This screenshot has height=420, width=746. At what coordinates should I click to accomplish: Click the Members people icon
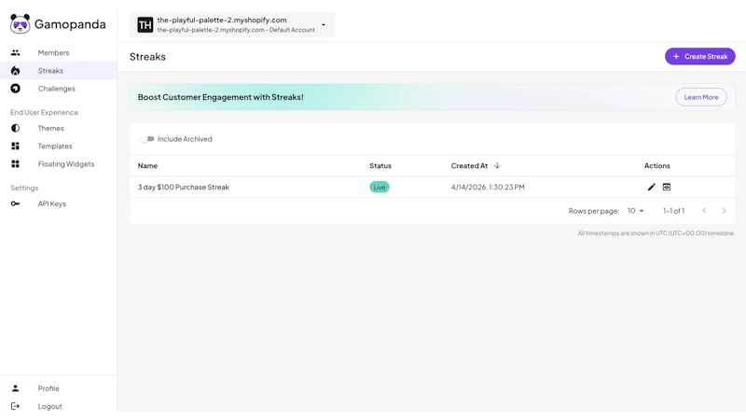point(15,53)
